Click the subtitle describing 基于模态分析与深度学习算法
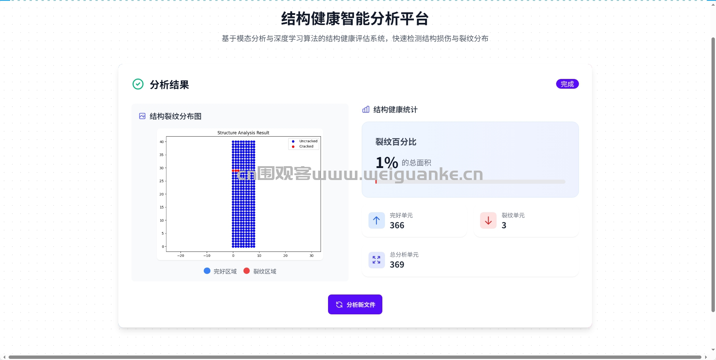Viewport: 716px width, 360px height. (355, 38)
